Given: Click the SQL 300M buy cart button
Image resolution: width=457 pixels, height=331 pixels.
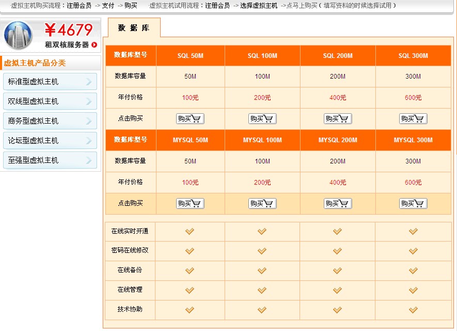Looking at the screenshot, I should coord(413,119).
